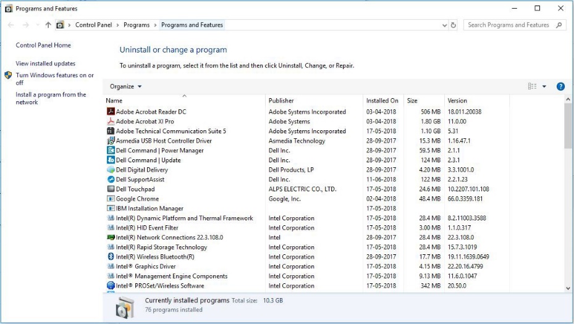Click the Control Panel address bar icon
The width and height of the screenshot is (574, 324).
point(60,25)
